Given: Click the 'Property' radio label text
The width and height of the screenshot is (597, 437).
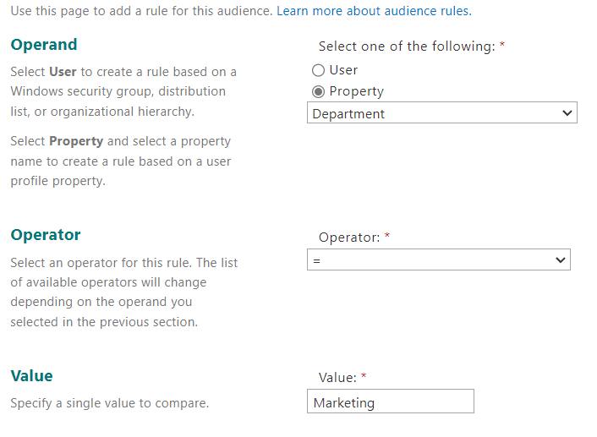Looking at the screenshot, I should [x=356, y=92].
